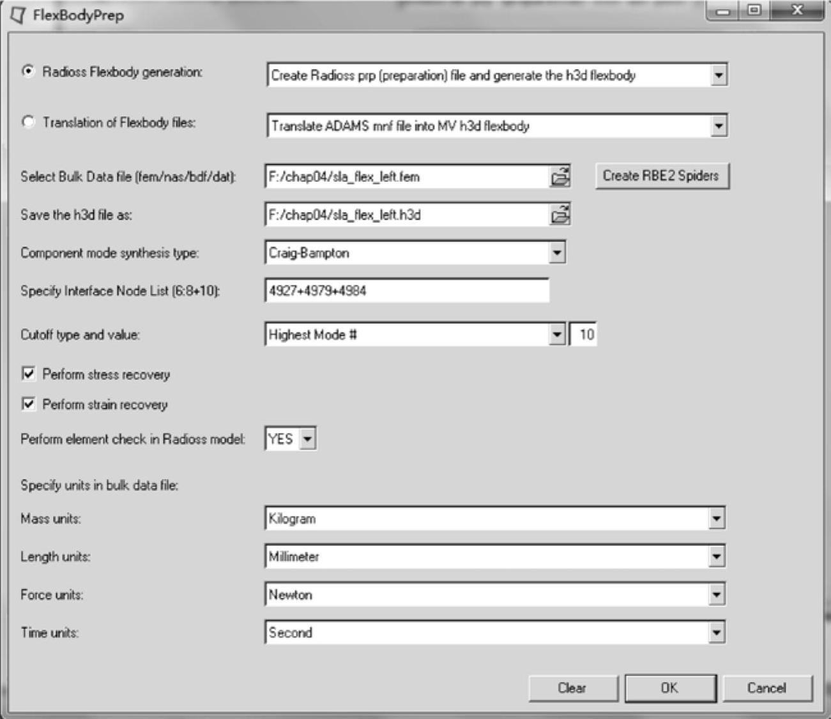Click FlexBodyPrep title bar app icon
The image size is (831, 719).
19,15
